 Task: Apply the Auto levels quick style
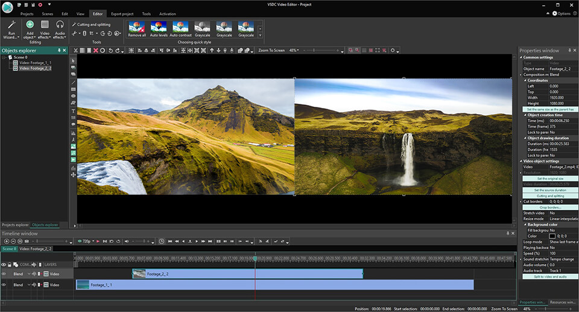159,27
